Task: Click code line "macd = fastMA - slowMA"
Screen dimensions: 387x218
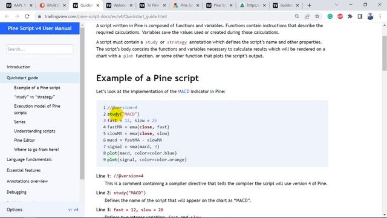Action: 134,140
